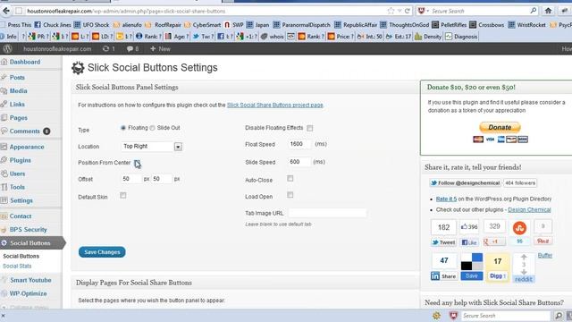Click the LinkedIn Share button
Screen dimensions: 572x322
point(443,276)
